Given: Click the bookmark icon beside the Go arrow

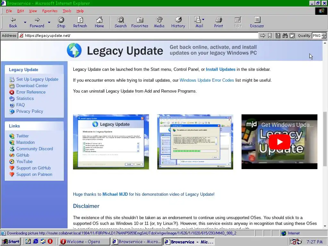Looking at the screenshot, I should point(270,36).
